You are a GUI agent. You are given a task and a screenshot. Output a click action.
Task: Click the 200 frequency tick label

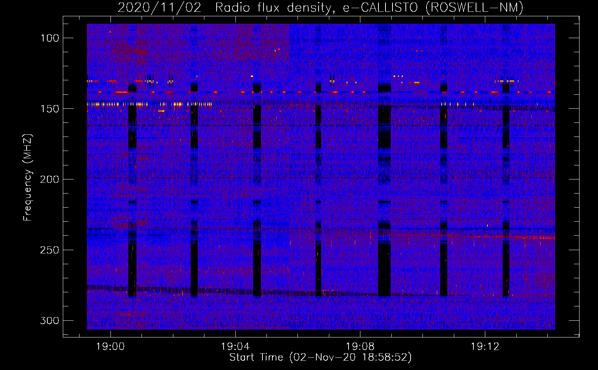[x=50, y=179]
